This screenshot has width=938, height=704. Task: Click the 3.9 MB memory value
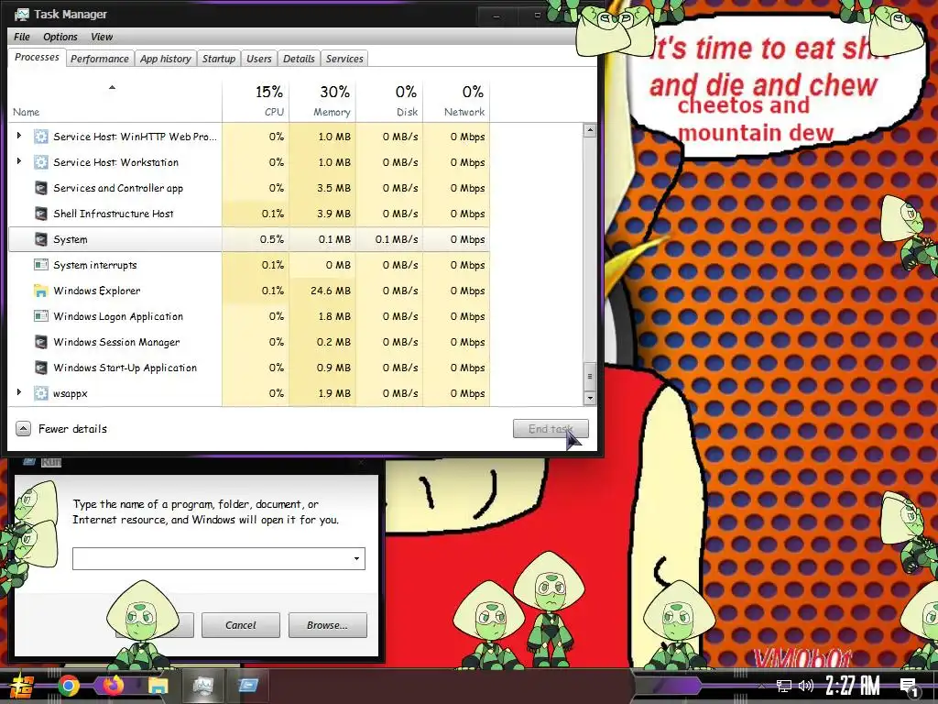(x=333, y=214)
